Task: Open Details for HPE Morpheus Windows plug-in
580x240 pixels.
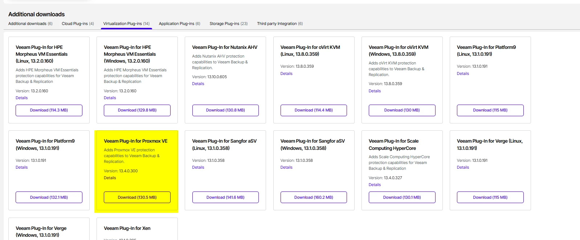Action: click(110, 98)
